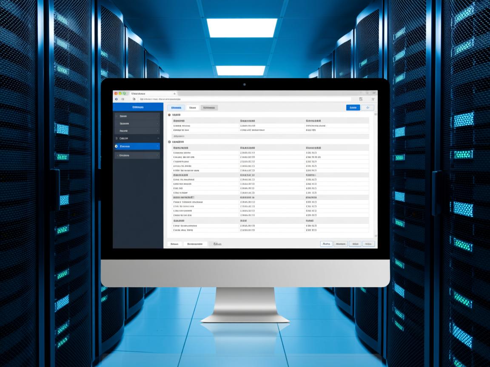The image size is (490, 367).
Task: Click the site info icon left of address bar
Action: [134, 99]
